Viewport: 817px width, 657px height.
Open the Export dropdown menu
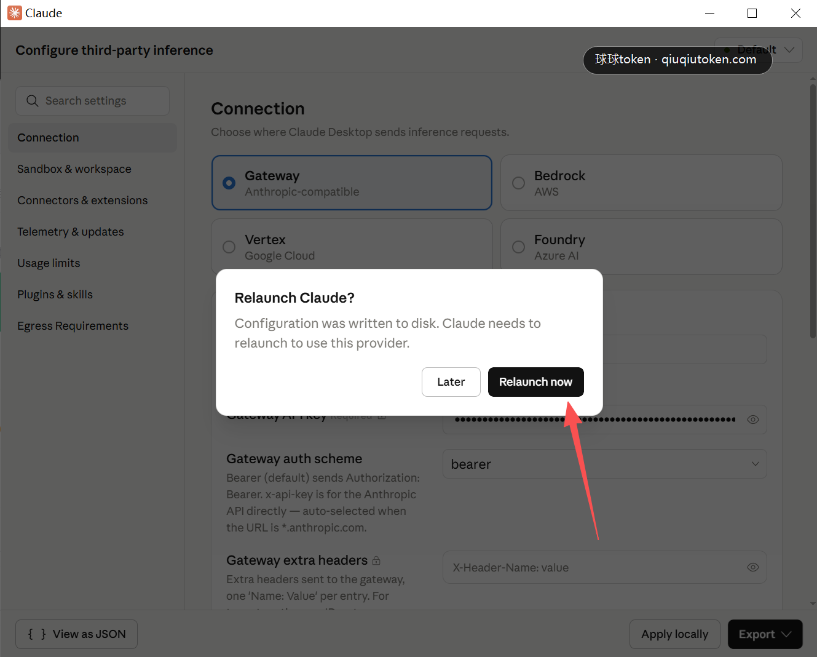765,634
